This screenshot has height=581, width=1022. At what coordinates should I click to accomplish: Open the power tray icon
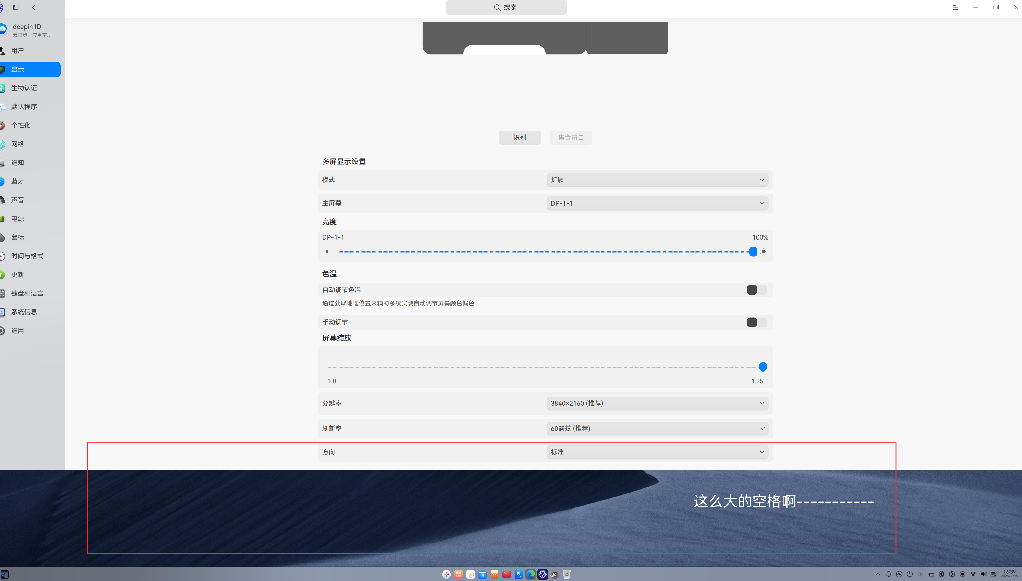tap(910, 574)
